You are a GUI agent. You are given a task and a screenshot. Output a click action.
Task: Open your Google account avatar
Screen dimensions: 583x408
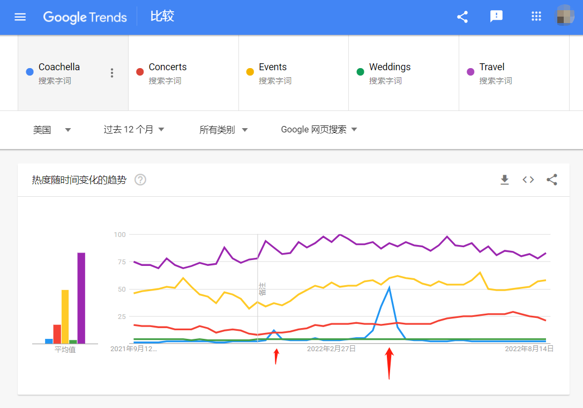pyautogui.click(x=566, y=17)
